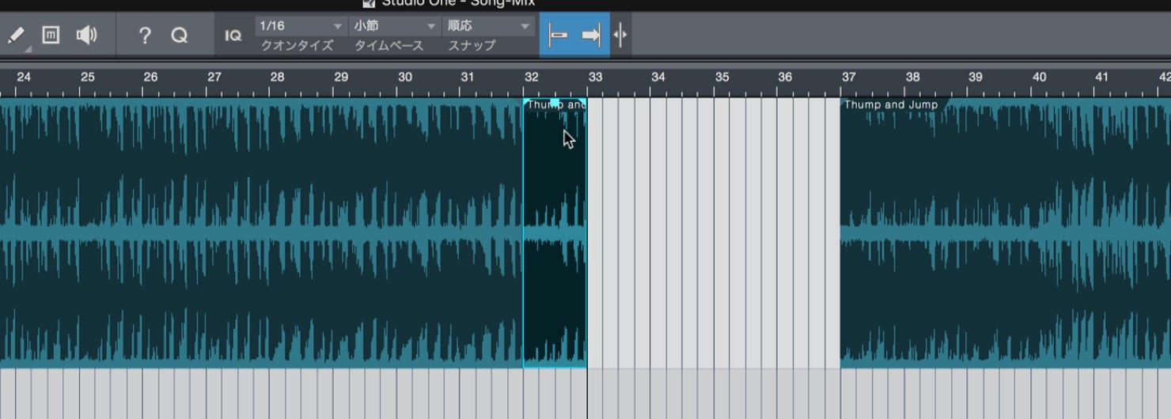Screen dimensions: 1171x419
Task: Open the 小節 timebase dropdown
Action: (394, 26)
